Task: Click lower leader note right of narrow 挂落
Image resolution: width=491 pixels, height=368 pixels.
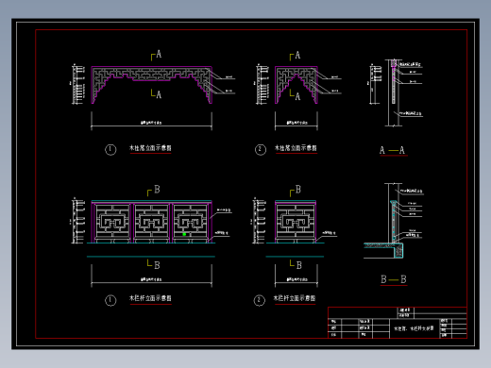Action: 335,91
